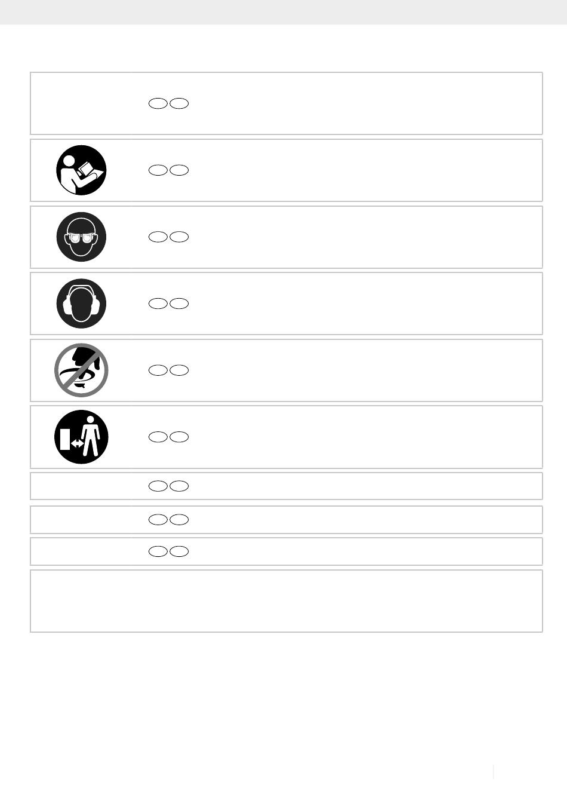Click the right oval beside the no-hands prohibition icon
Screen dimensions: 567x803
(x=179, y=370)
